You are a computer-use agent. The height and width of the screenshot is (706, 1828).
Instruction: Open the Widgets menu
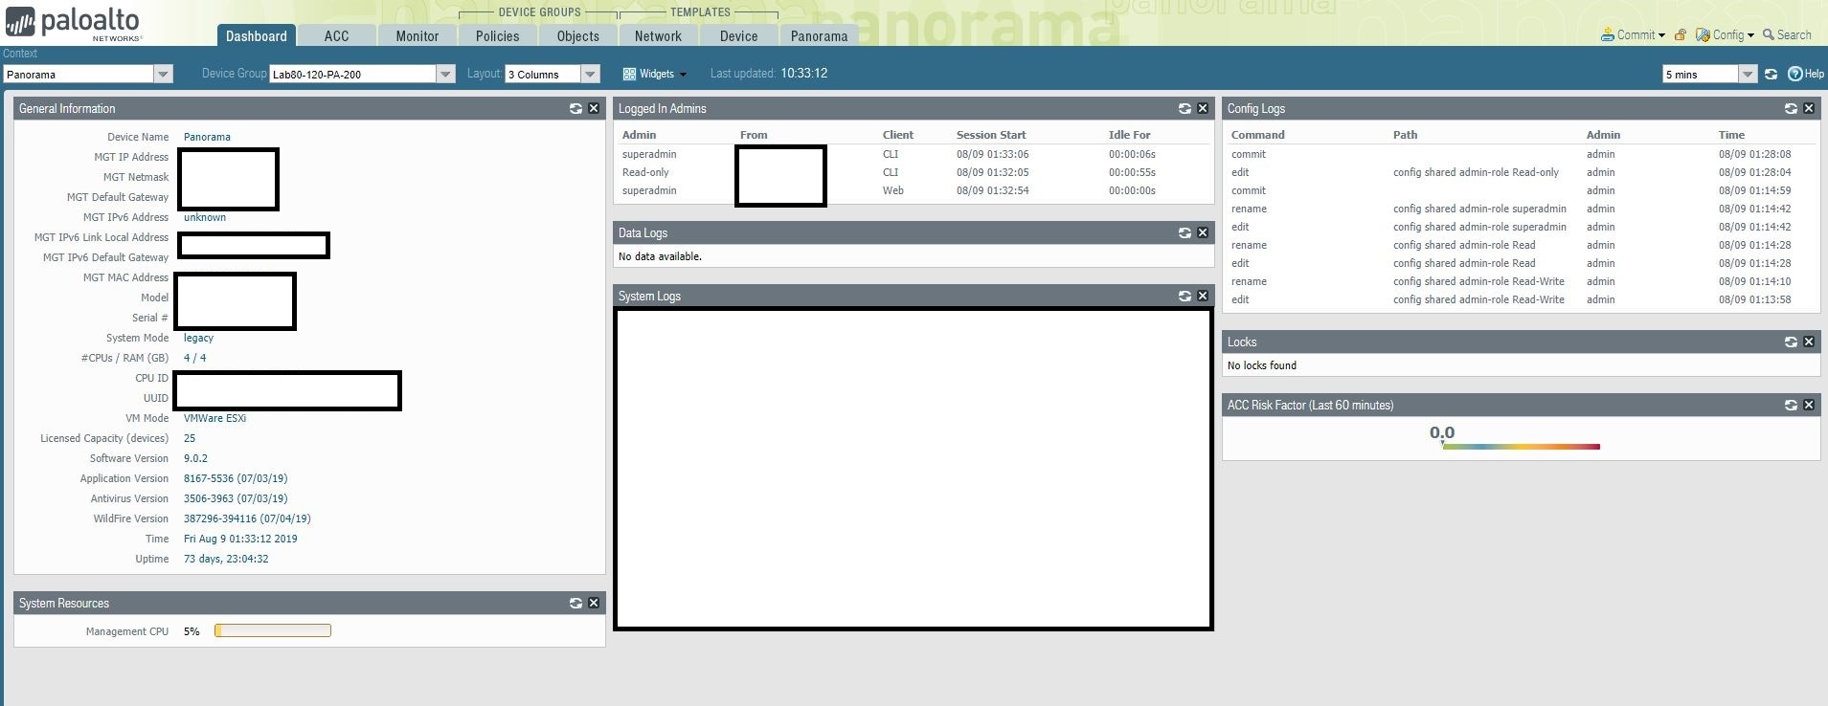pyautogui.click(x=655, y=75)
